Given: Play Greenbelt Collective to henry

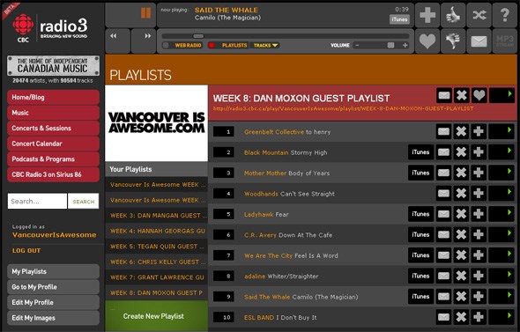Looking at the screenshot, I should click(501, 131).
